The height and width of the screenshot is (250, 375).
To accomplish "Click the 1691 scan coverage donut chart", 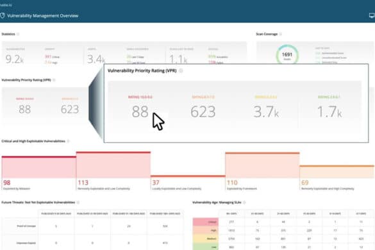I will (287, 54).
